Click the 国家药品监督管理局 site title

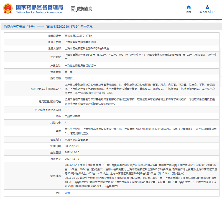point(39,7)
